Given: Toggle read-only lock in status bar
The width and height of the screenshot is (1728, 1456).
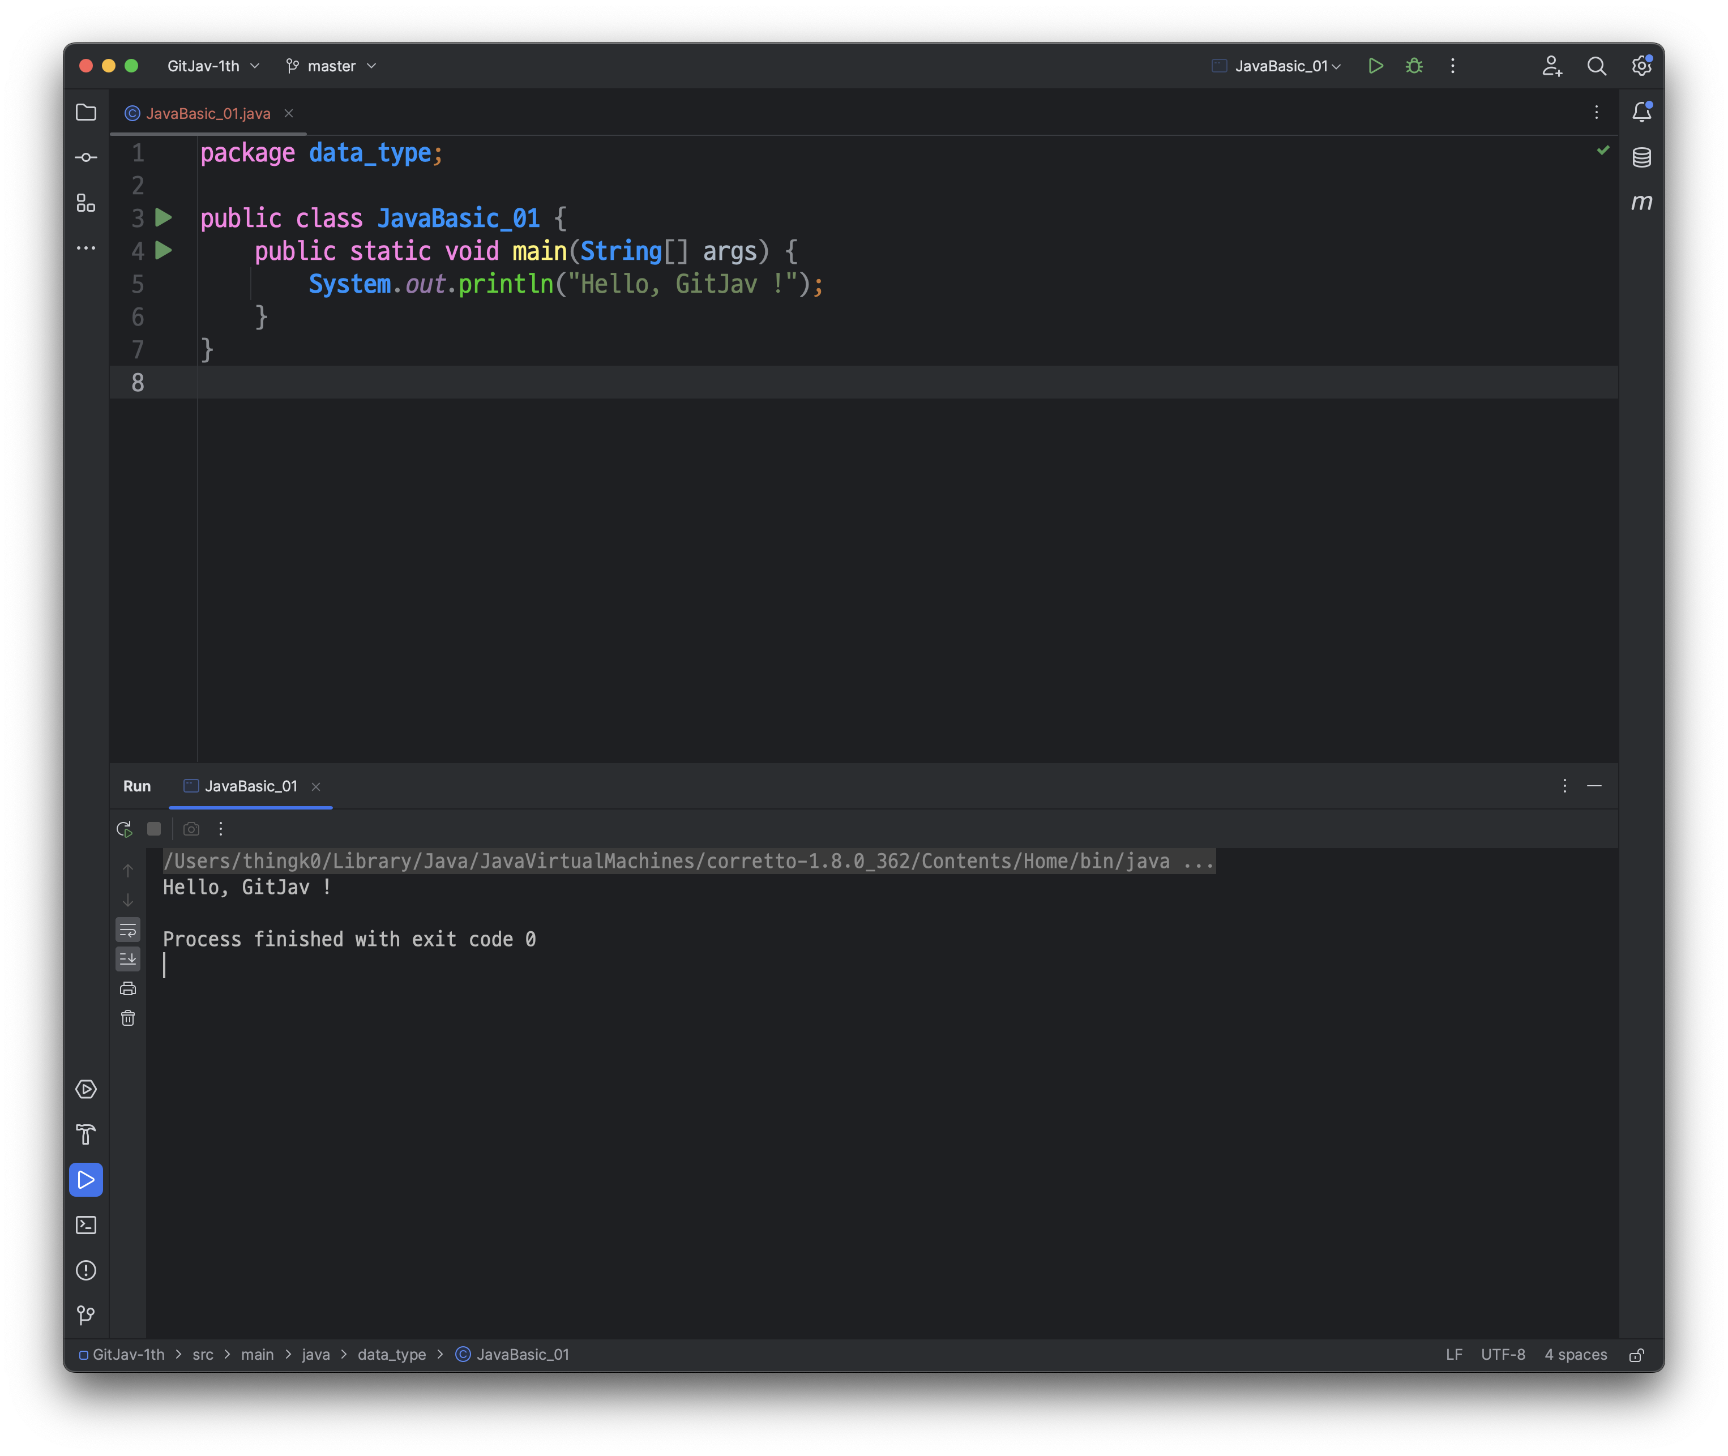Looking at the screenshot, I should (1636, 1355).
